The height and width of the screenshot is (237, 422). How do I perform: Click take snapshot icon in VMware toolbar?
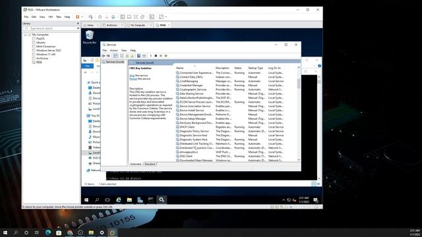(100, 17)
